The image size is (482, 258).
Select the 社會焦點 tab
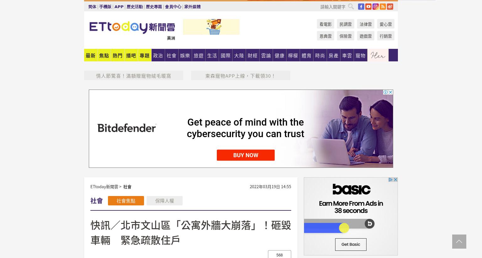126,201
